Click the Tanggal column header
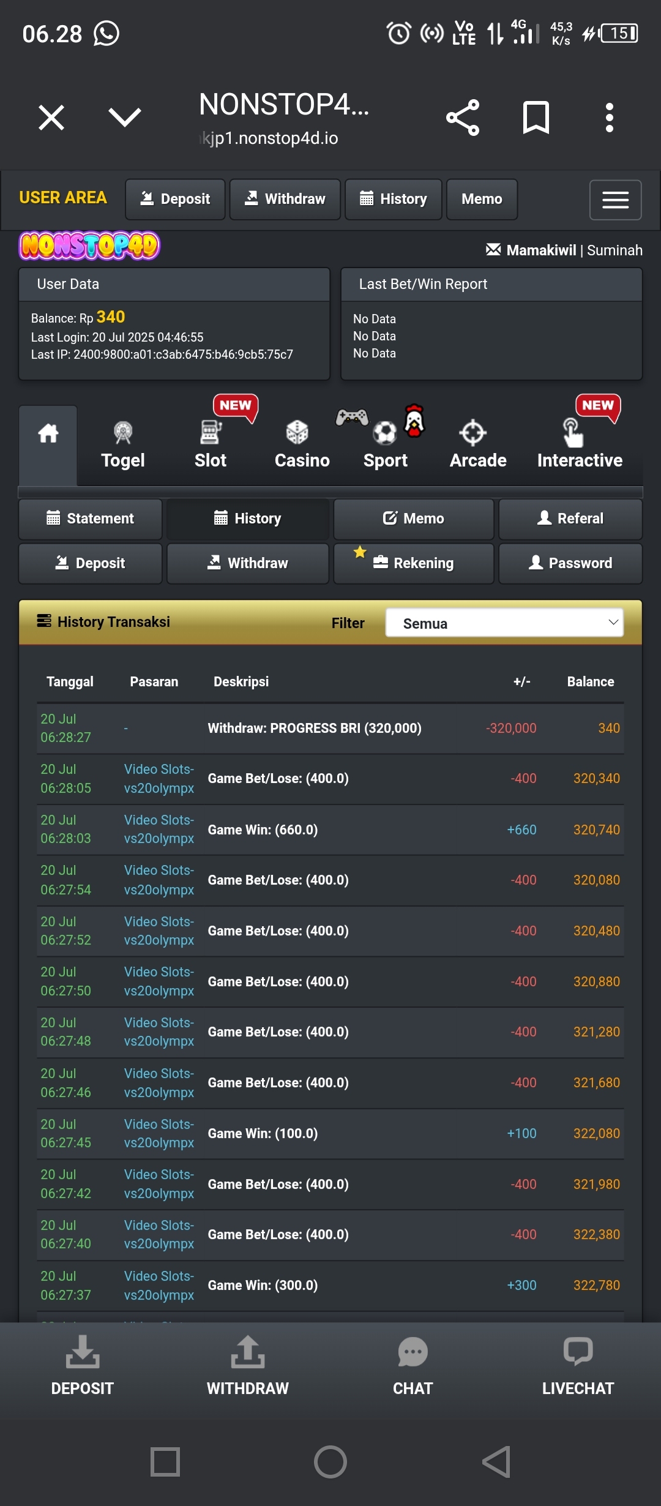 [70, 682]
